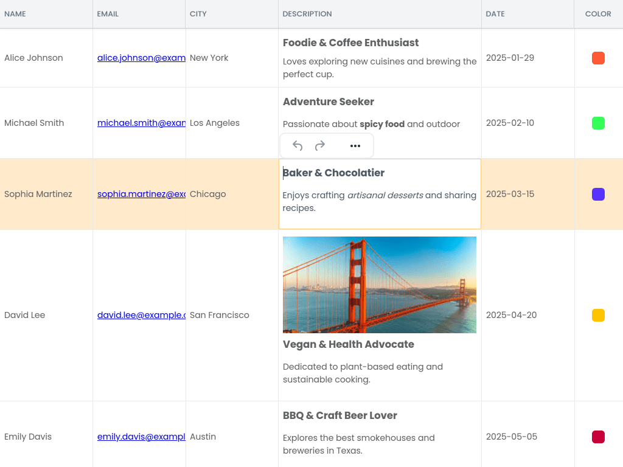The height and width of the screenshot is (467, 623).
Task: Select the date '2025-04-20'
Action: click(511, 315)
